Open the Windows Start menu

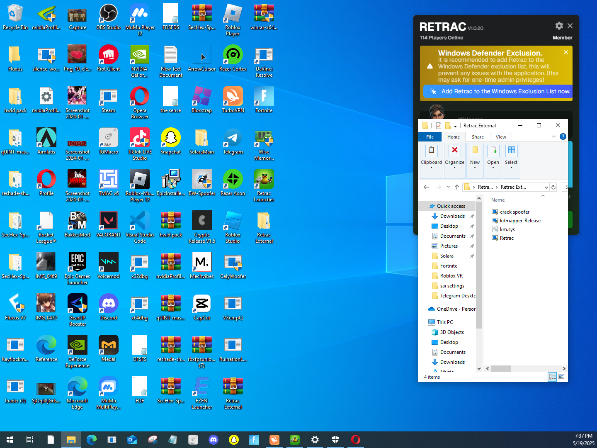tap(10, 440)
